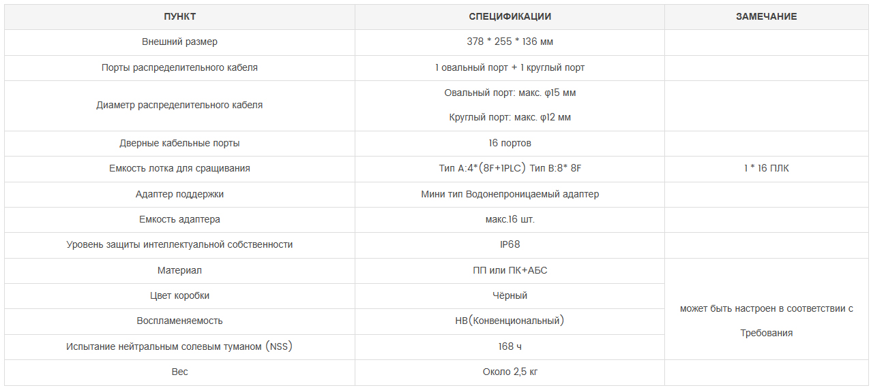The image size is (871, 390).
Task: Select Порты распределительного кабеля cell
Action: (179, 67)
